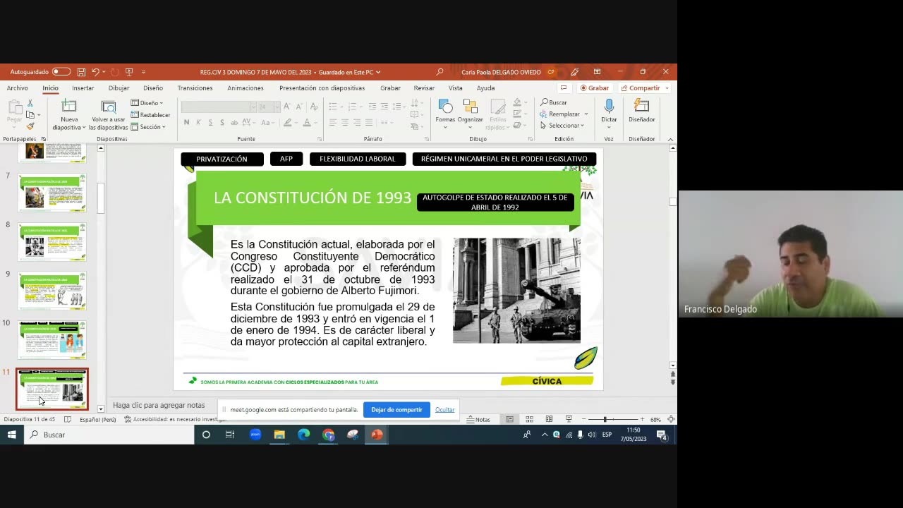Open Microsoft Edge from the taskbar

click(303, 435)
